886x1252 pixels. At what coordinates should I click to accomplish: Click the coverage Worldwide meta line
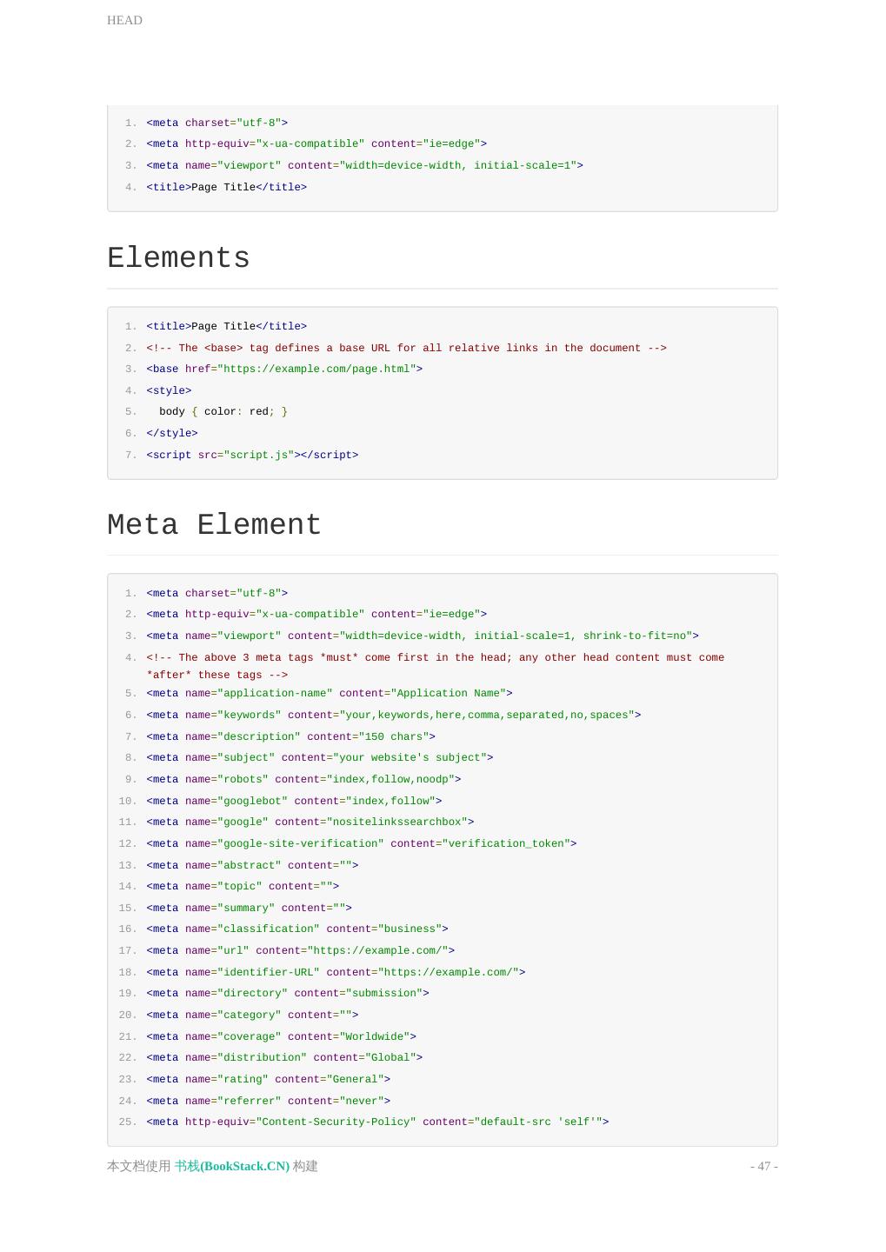click(281, 1036)
